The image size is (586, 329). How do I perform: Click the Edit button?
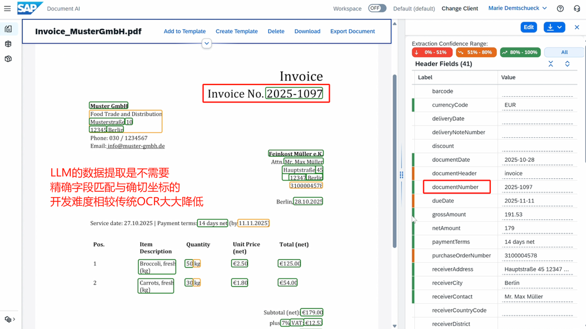tap(528, 27)
